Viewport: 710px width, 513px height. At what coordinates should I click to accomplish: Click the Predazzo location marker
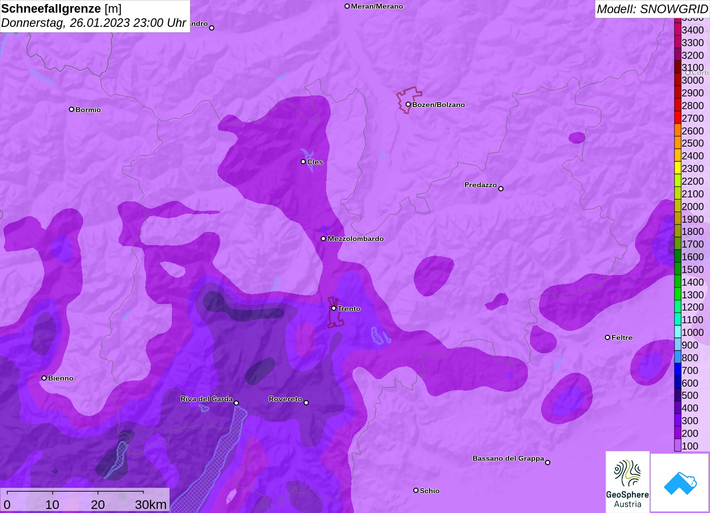pyautogui.click(x=501, y=189)
